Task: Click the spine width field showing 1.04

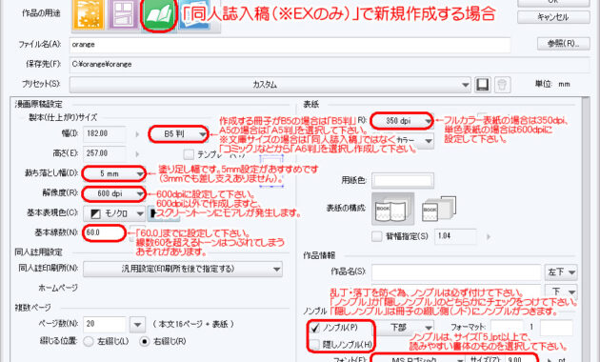Action: pos(455,236)
